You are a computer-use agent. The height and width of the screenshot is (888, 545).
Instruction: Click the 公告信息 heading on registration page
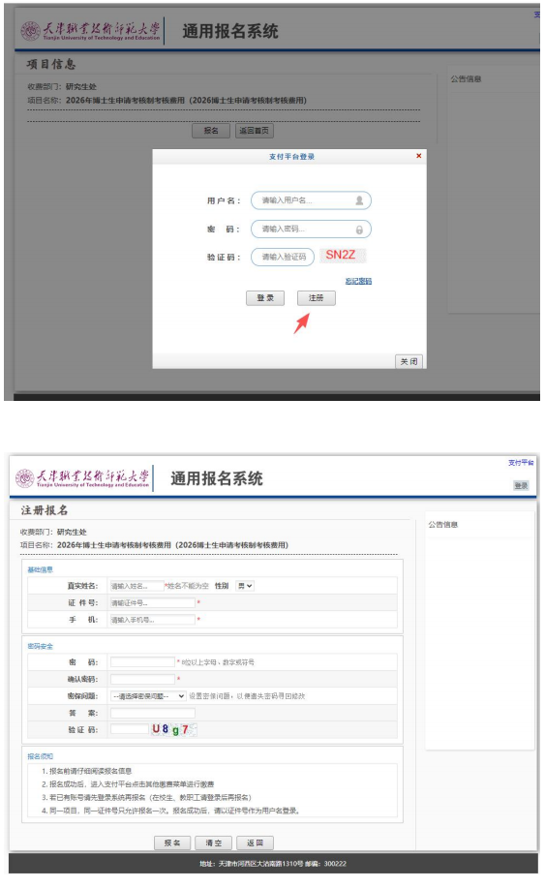pyautogui.click(x=443, y=525)
